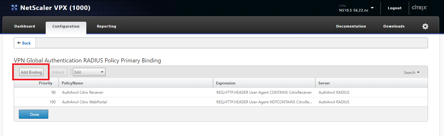The height and width of the screenshot is (136, 444).
Task: Open the Downloads link
Action: pos(394,26)
